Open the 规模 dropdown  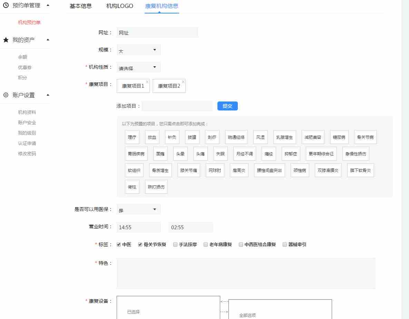pos(138,50)
